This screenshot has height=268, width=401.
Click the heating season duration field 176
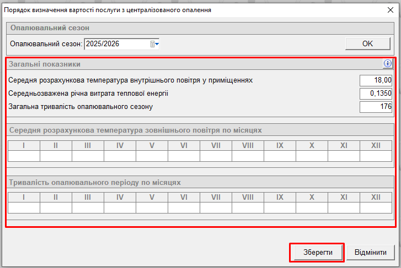[x=376, y=107]
